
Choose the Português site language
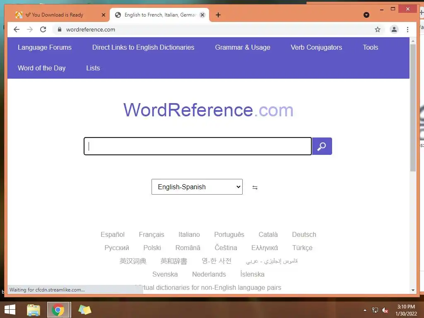229,234
